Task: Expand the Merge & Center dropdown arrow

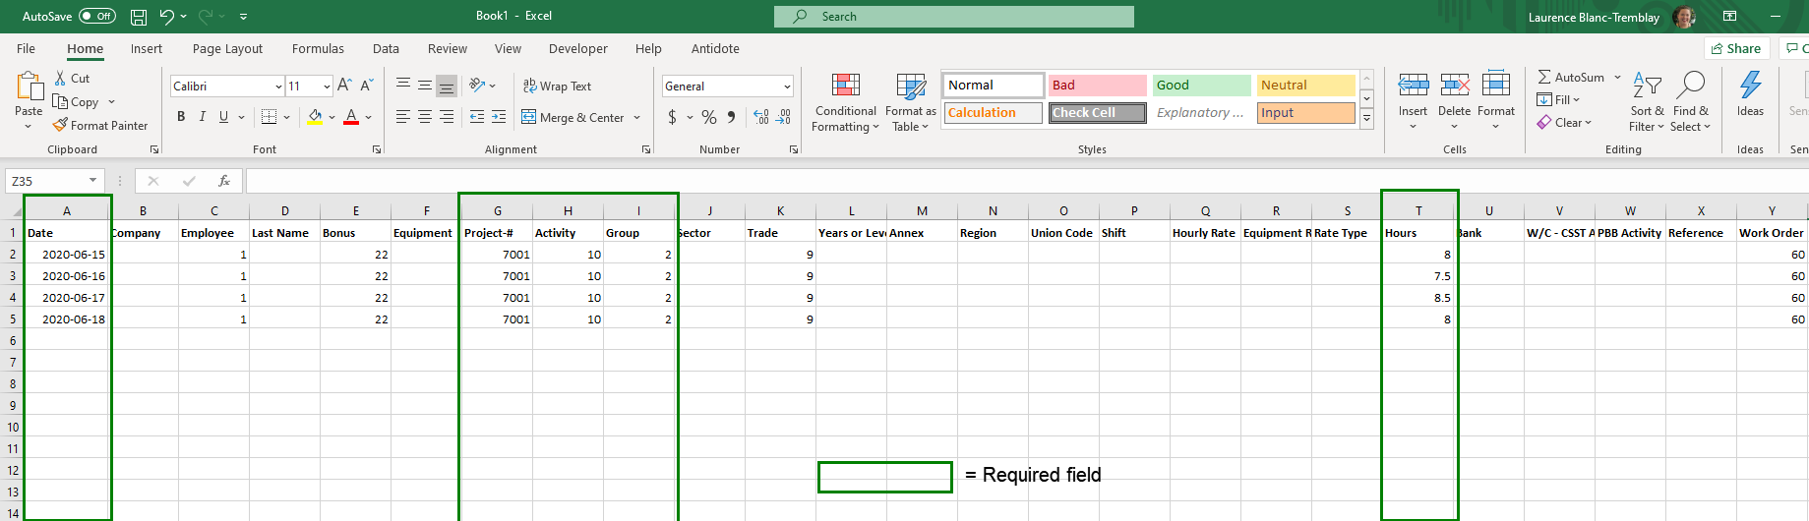Action: pos(637,118)
